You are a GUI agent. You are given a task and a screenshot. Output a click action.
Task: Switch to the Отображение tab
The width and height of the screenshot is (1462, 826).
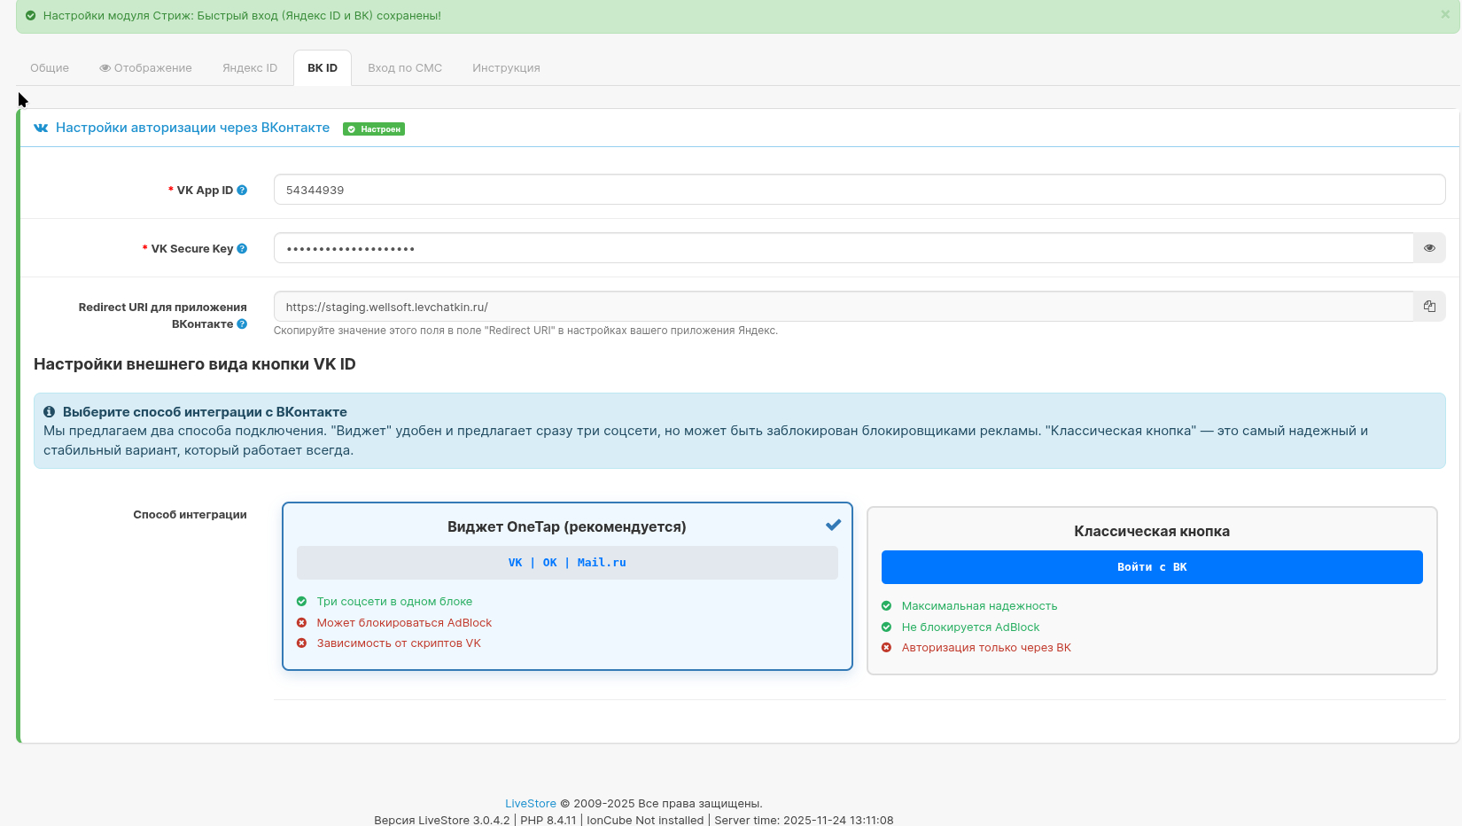coord(146,68)
